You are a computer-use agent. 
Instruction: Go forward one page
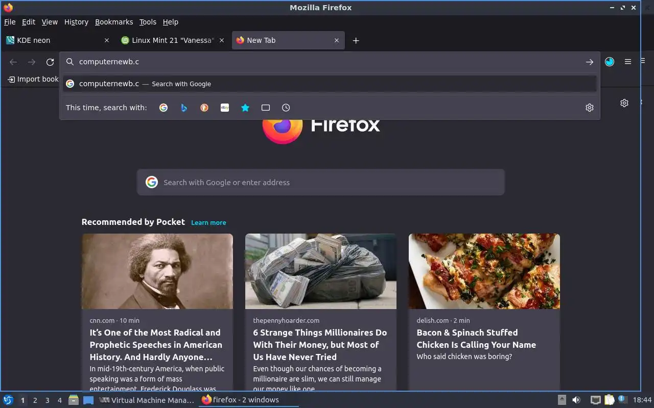click(x=32, y=62)
